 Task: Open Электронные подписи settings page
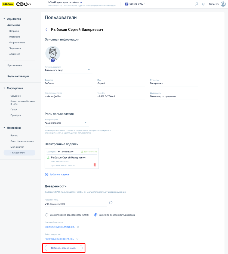pos(22,141)
